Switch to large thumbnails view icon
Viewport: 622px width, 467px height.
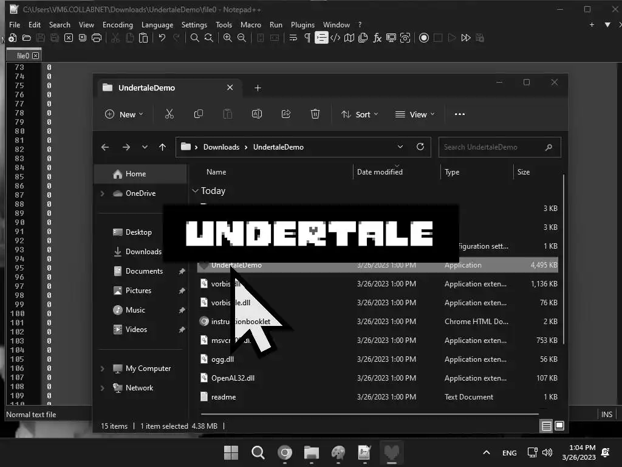pyautogui.click(x=559, y=426)
